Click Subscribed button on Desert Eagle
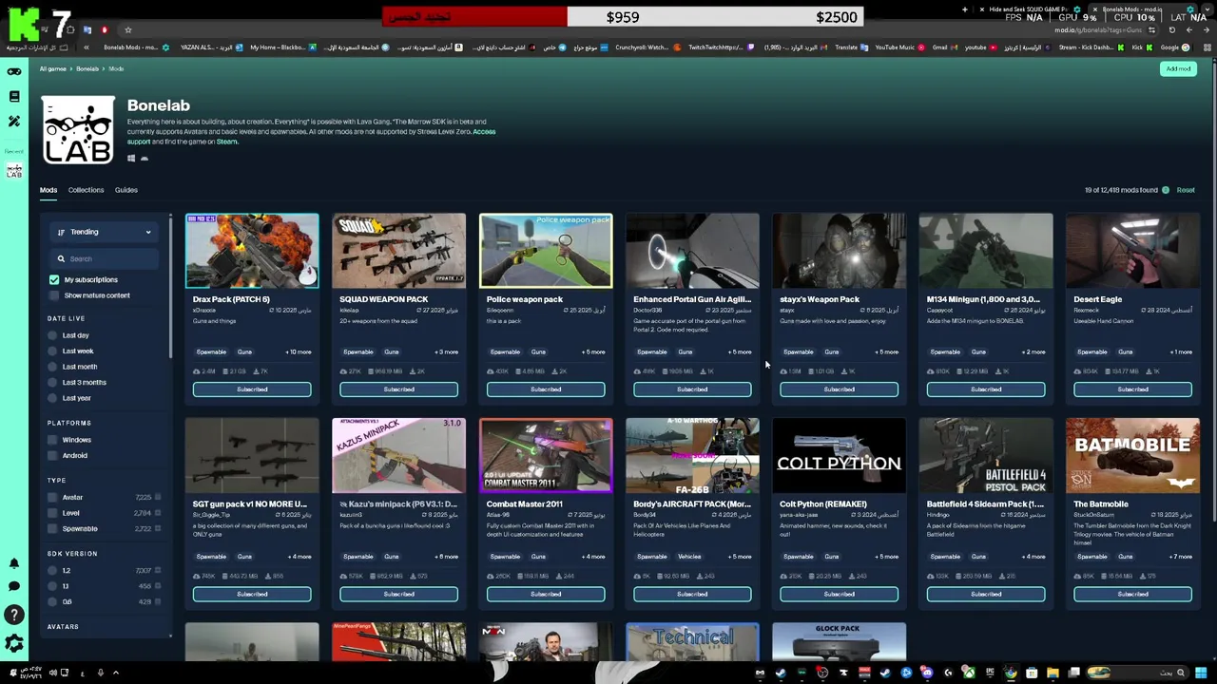 (1132, 389)
